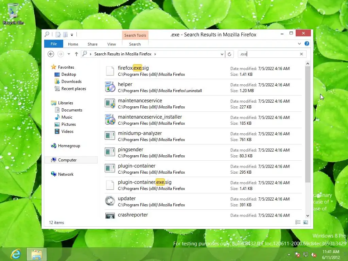
Task: Open the volume tray icon
Action: [314, 255]
